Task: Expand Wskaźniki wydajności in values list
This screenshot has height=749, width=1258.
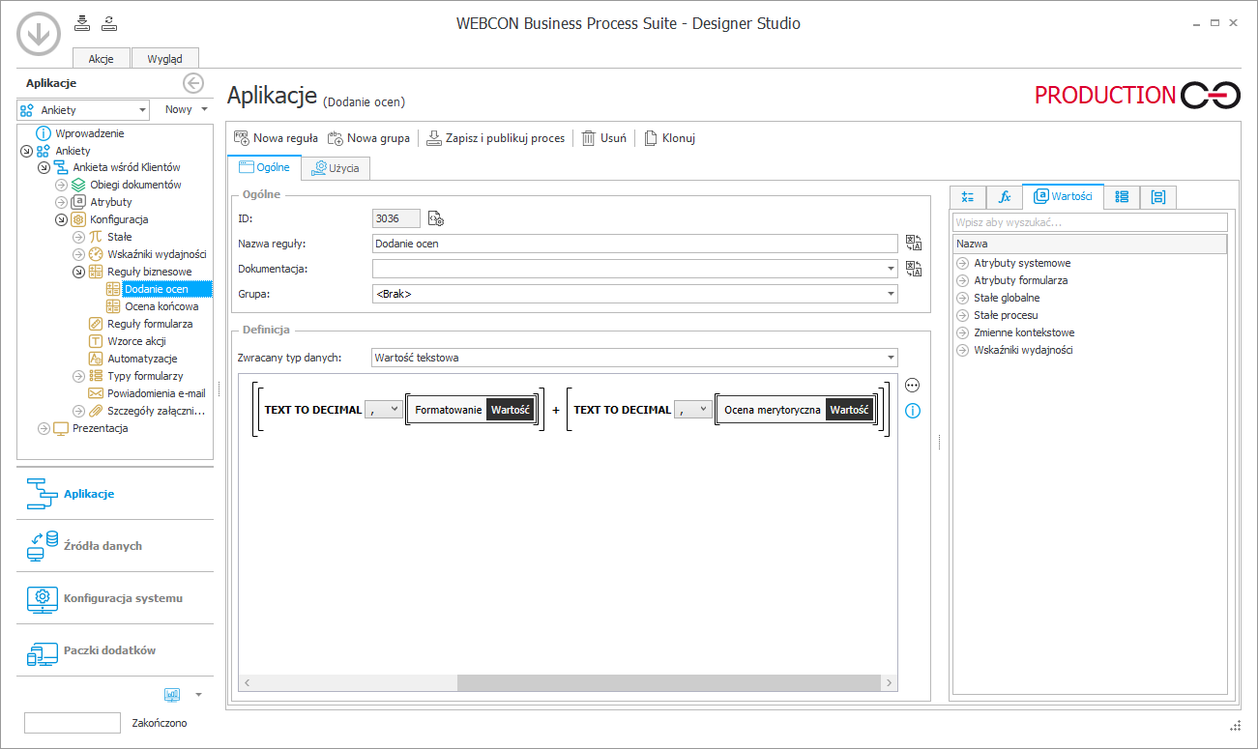Action: pos(962,350)
